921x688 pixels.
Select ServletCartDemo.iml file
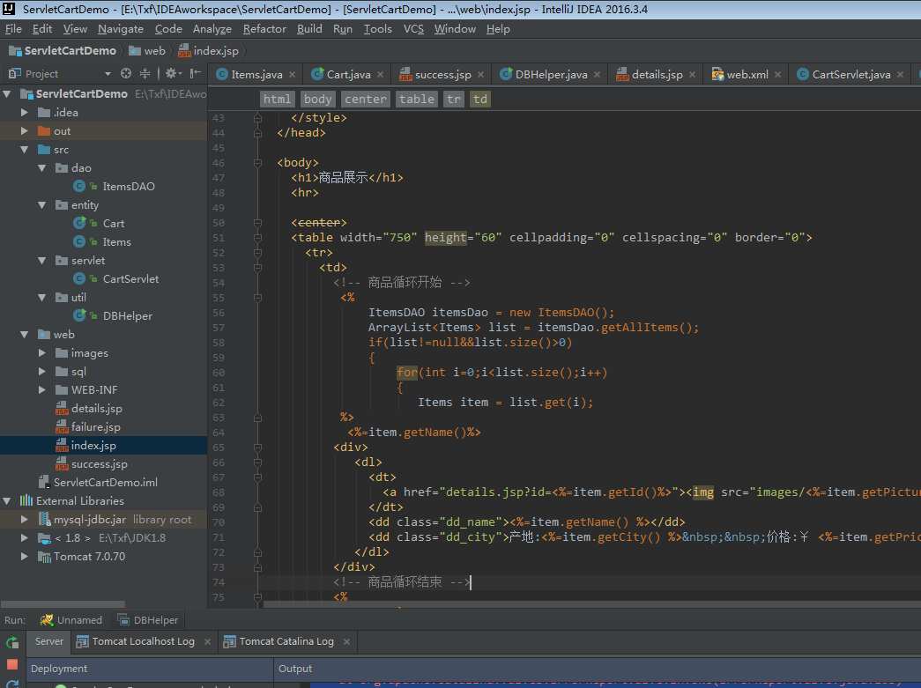point(105,482)
